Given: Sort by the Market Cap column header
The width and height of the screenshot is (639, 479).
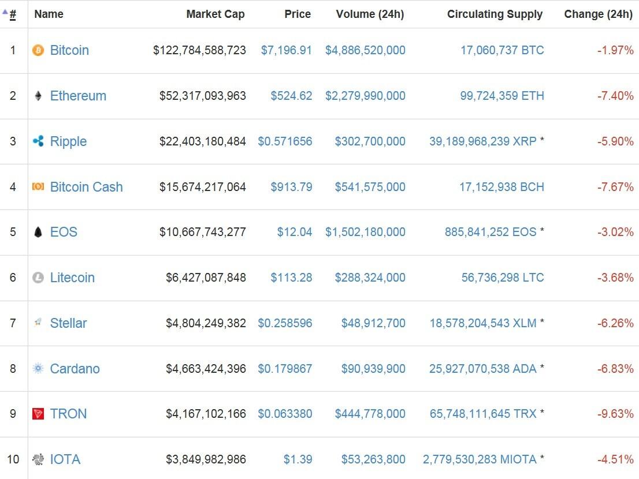Looking at the screenshot, I should click(215, 14).
